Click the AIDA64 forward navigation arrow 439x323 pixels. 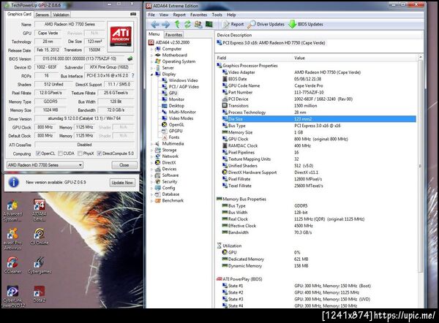166,25
